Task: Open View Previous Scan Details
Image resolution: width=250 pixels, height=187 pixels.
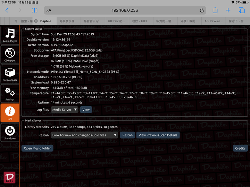Action: 158,135
